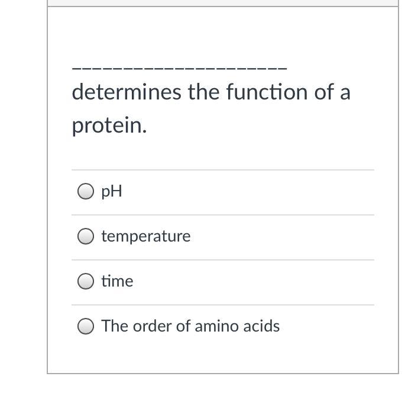The height and width of the screenshot is (418, 418).
Task: Click empty space in the time answer row
Action: [253, 282]
